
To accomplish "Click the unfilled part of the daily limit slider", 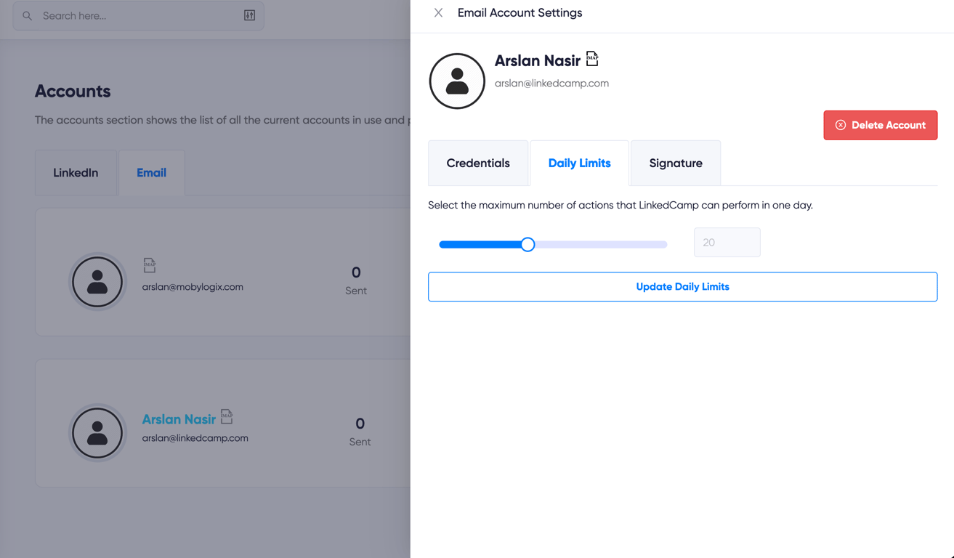I will (x=601, y=244).
